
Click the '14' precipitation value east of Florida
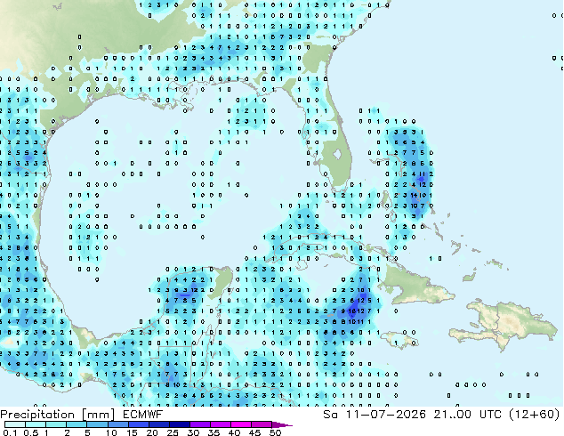pos(415,196)
